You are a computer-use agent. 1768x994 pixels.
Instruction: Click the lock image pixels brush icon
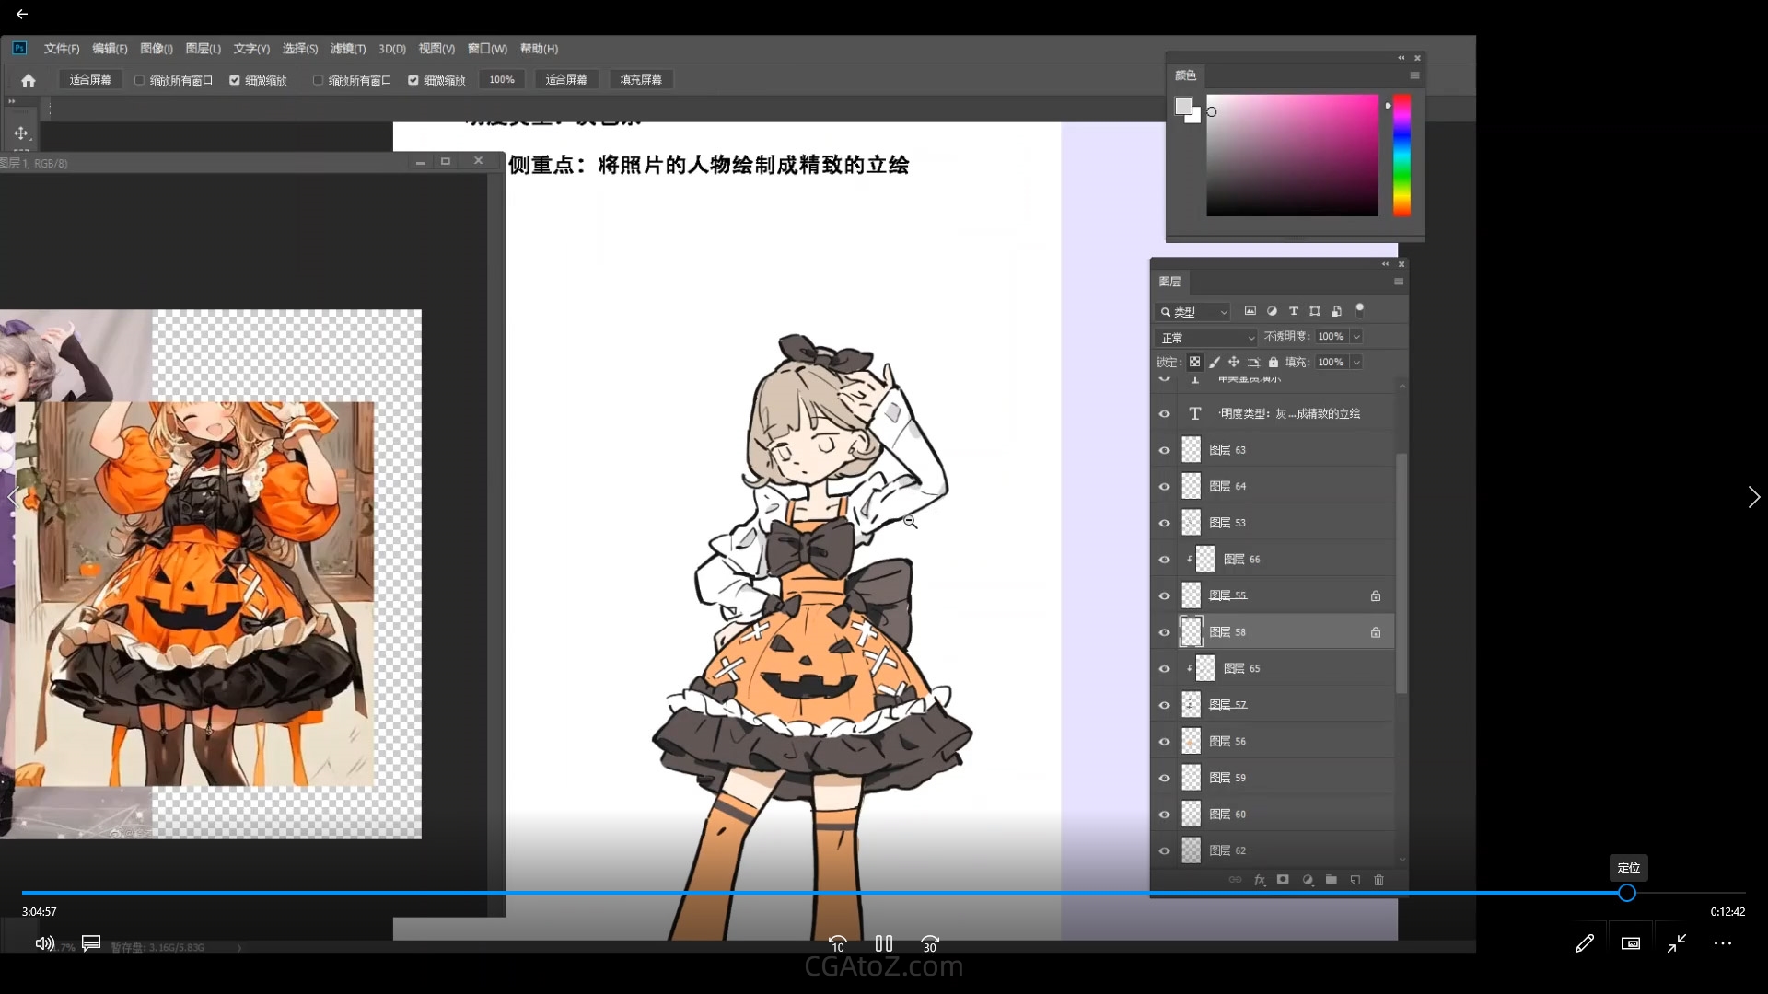tap(1215, 363)
